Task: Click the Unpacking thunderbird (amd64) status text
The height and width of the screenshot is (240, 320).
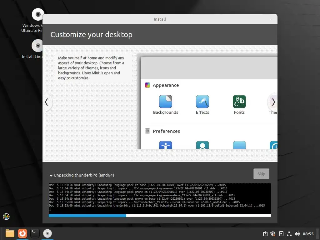Action: coord(84,175)
